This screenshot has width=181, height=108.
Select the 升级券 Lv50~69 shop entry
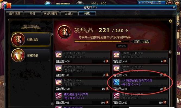[x=82, y=70]
